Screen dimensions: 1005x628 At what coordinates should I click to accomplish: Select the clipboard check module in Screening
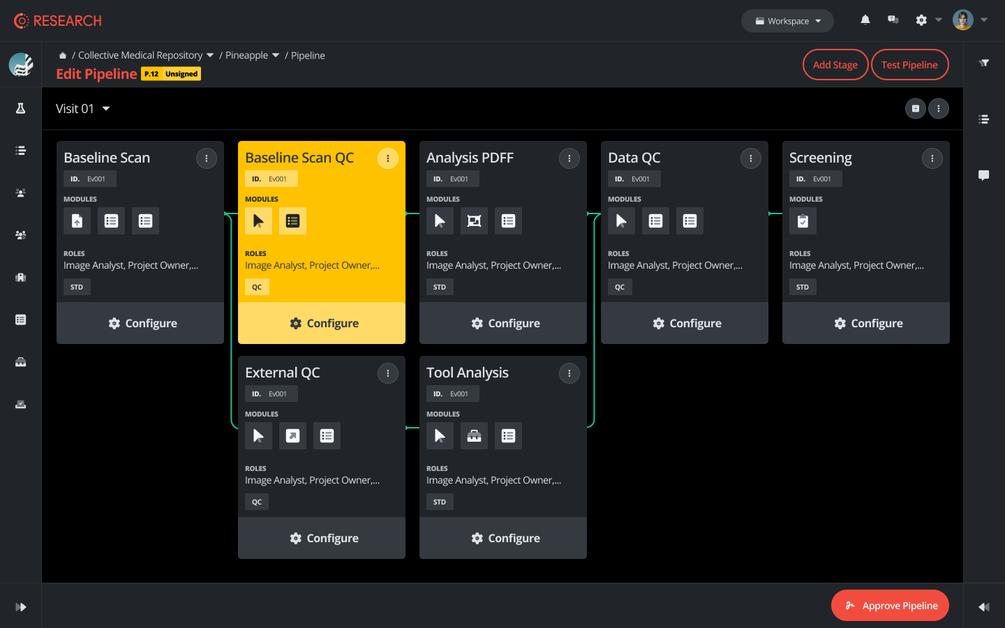[x=803, y=221]
